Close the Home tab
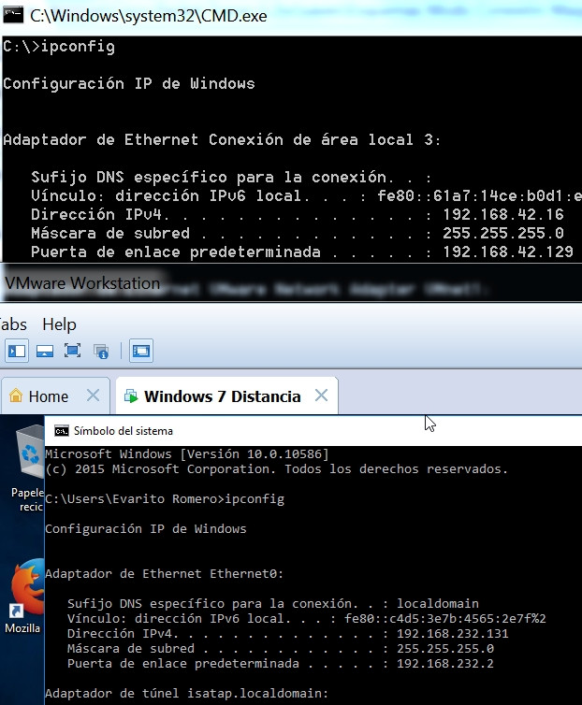Screen dimensions: 582x705 coord(93,396)
